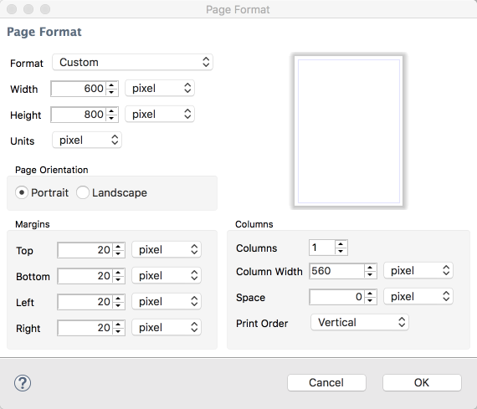Viewport: 477px width, 409px height.
Task: Increase Space value with stepper up arrow
Action: point(370,293)
